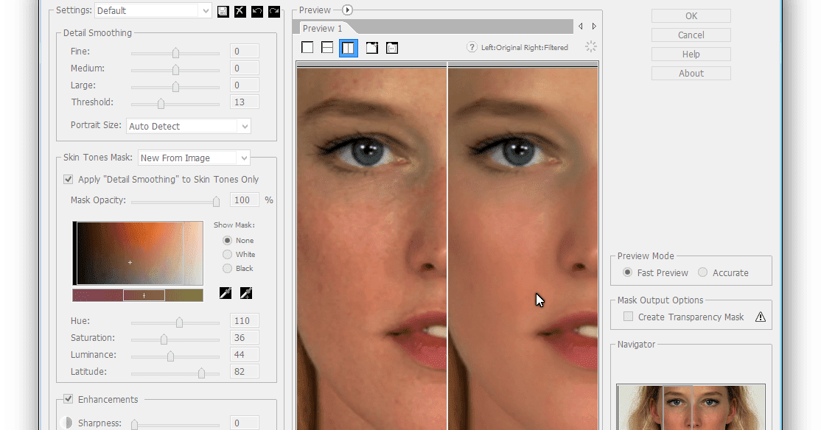The width and height of the screenshot is (821, 430).
Task: Switch to the Preview 1 tab
Action: pos(322,28)
